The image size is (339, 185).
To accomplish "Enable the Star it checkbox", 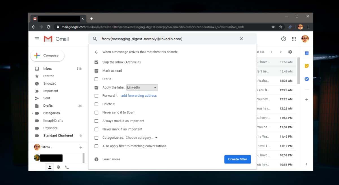I will point(96,79).
